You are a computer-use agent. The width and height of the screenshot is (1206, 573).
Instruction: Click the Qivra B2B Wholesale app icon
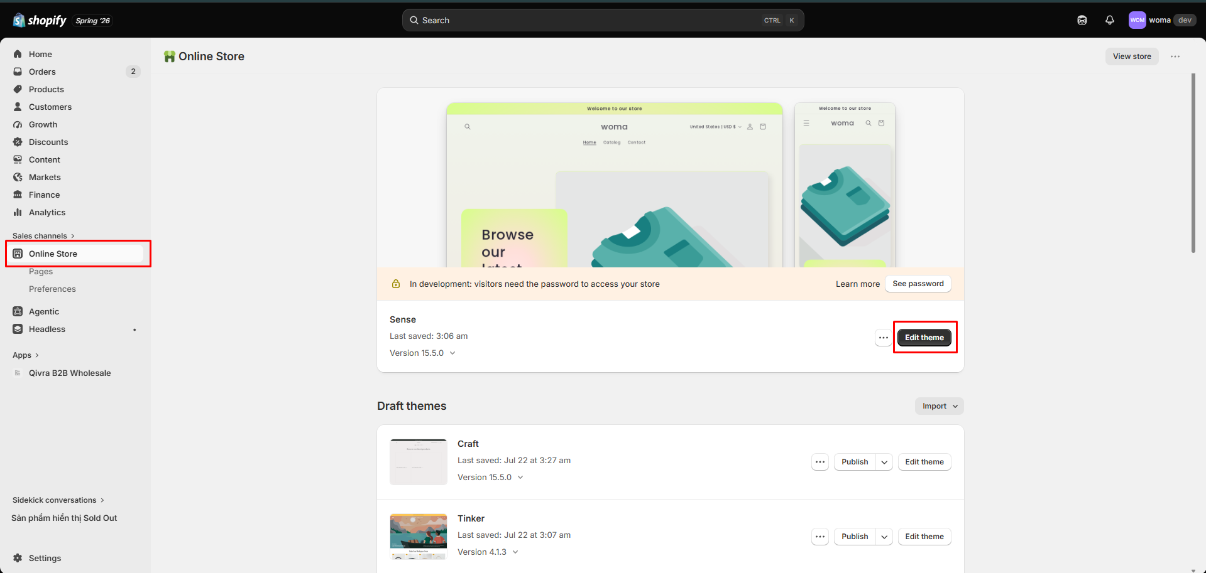click(18, 373)
